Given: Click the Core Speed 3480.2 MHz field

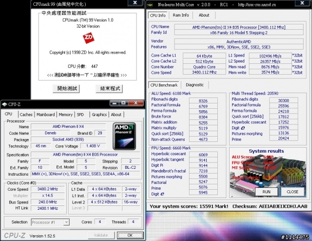Looking at the screenshot, I should pos(48,189).
